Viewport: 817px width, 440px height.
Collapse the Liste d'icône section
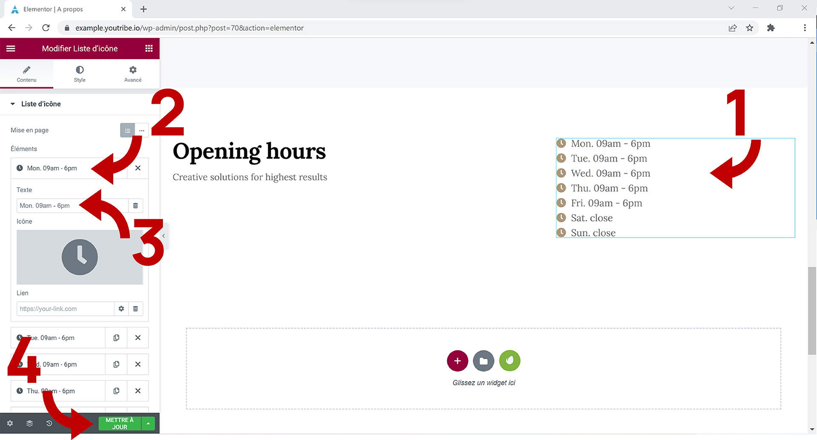[x=13, y=104]
